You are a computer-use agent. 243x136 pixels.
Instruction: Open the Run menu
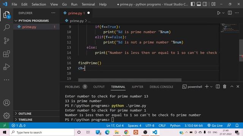74,4
